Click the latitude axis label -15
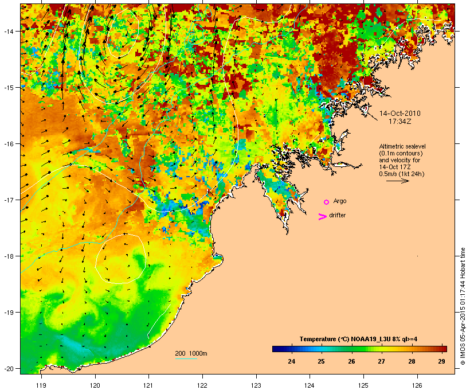This screenshot has width=470, height=390. pos(9,88)
